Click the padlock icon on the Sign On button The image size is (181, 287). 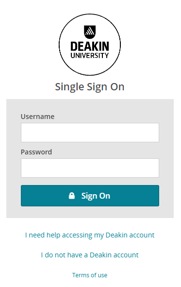[x=72, y=196]
